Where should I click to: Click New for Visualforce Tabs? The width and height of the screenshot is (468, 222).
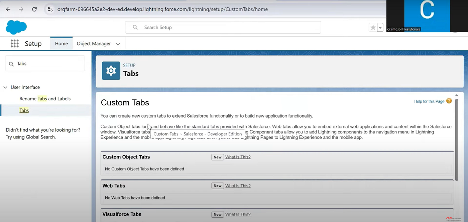[x=218, y=214]
